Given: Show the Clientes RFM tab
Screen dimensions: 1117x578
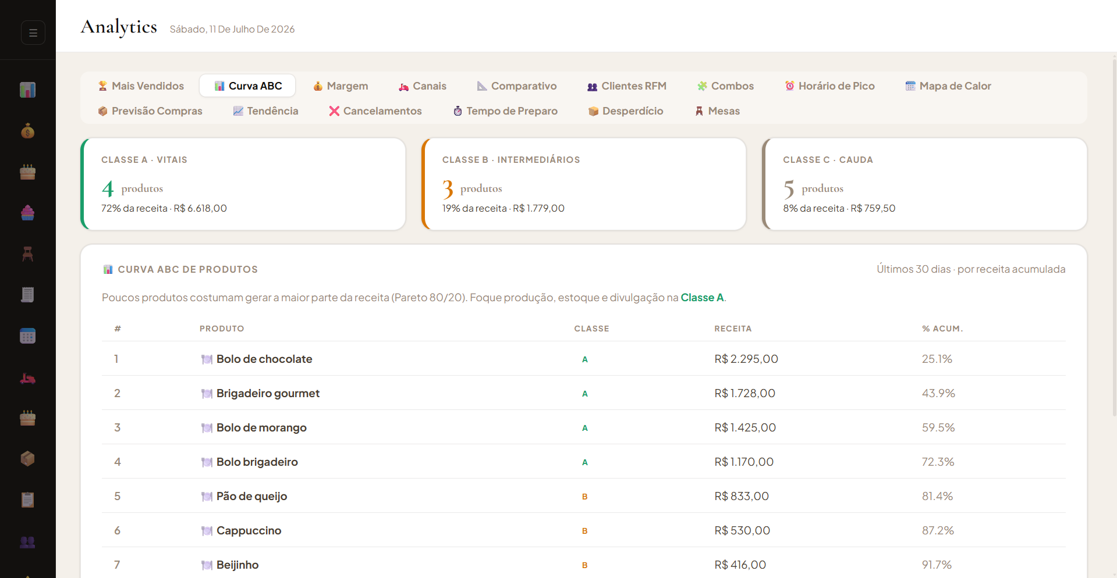Looking at the screenshot, I should click(x=627, y=86).
